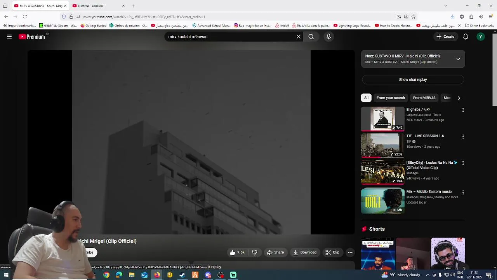Open weather widget Mostly cloudy
The image size is (497, 280).
tap(401, 275)
